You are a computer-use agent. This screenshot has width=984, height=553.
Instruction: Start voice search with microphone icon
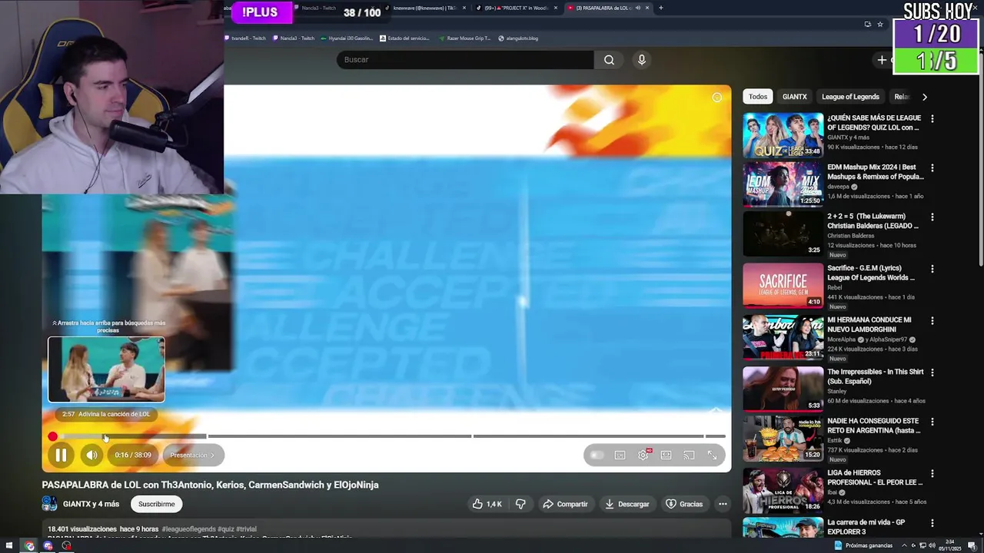(x=642, y=60)
